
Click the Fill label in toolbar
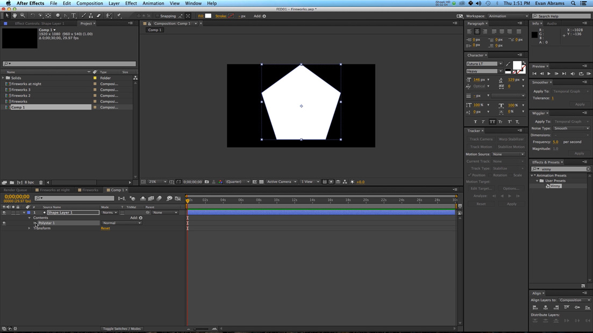(201, 16)
